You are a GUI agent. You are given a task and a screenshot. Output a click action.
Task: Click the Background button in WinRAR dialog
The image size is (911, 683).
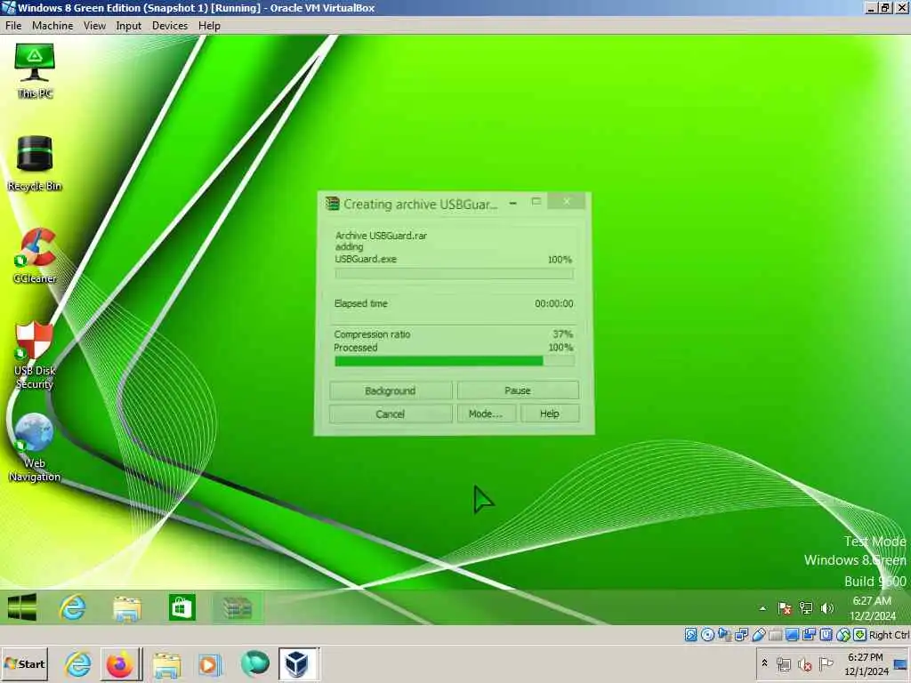[x=391, y=390]
